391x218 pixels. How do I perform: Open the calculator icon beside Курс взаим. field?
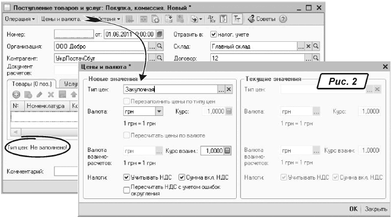[x=228, y=151]
